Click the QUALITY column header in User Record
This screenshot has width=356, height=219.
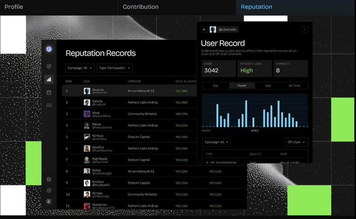pos(255,154)
